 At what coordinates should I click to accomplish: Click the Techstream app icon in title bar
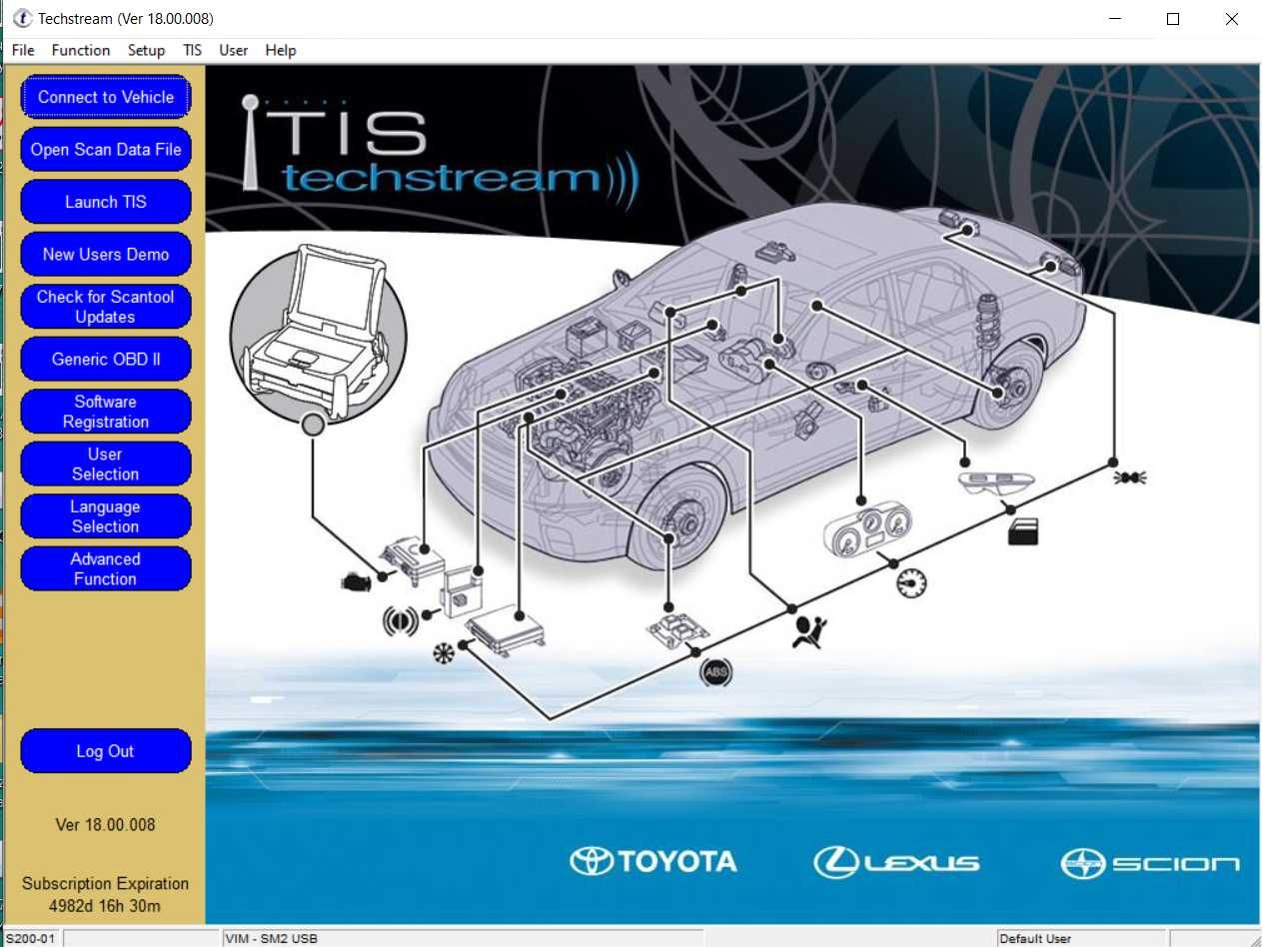[22, 18]
